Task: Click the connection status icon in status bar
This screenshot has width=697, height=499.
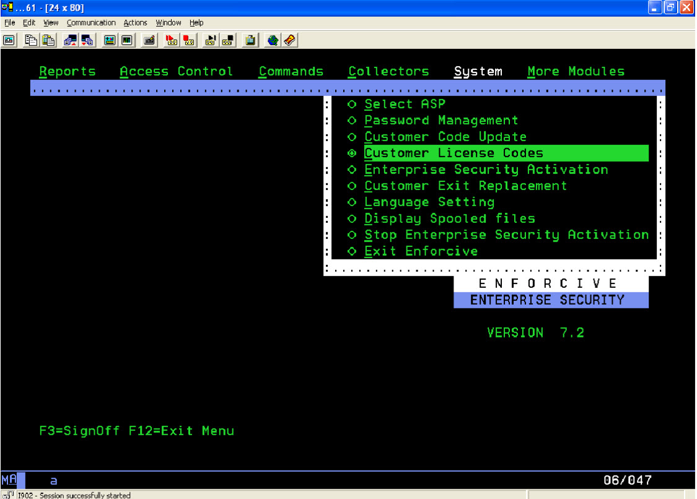Action: point(8,495)
